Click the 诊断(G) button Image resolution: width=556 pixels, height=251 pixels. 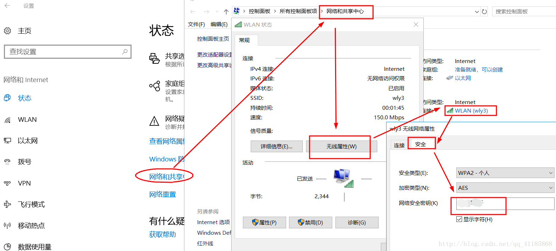pyautogui.click(x=357, y=223)
